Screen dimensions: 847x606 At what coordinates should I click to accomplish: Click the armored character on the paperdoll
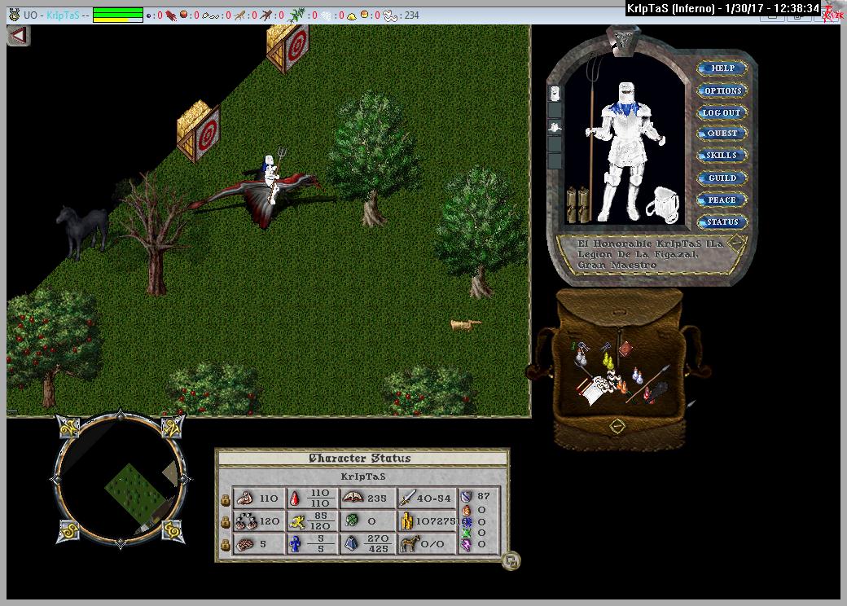point(626,151)
